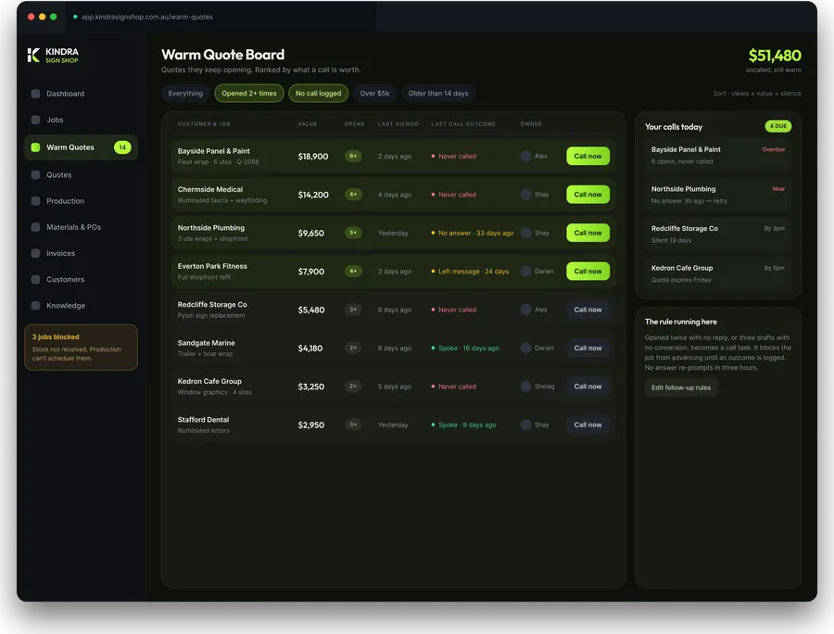This screenshot has height=634, width=834.
Task: Select the Jobs sidebar icon
Action: click(35, 120)
